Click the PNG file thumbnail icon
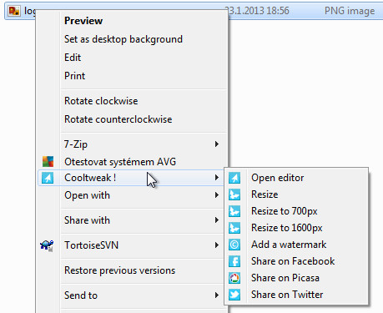Image resolution: width=383 pixels, height=313 pixels. pos(14,11)
